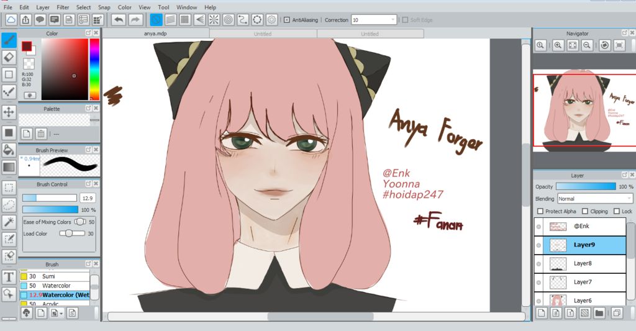The height and width of the screenshot is (331, 636).
Task: Toggle the Clipping checkbox
Action: tap(585, 211)
